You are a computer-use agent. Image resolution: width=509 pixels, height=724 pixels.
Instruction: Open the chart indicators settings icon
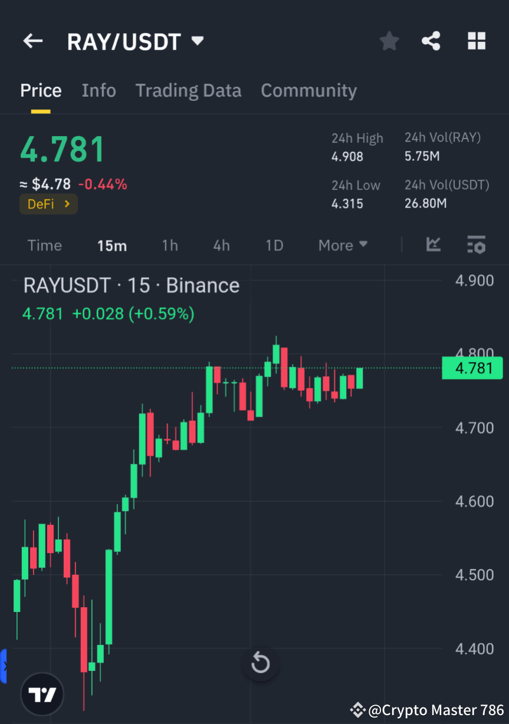476,245
